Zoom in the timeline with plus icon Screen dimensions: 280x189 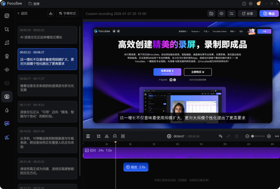coord(269,136)
